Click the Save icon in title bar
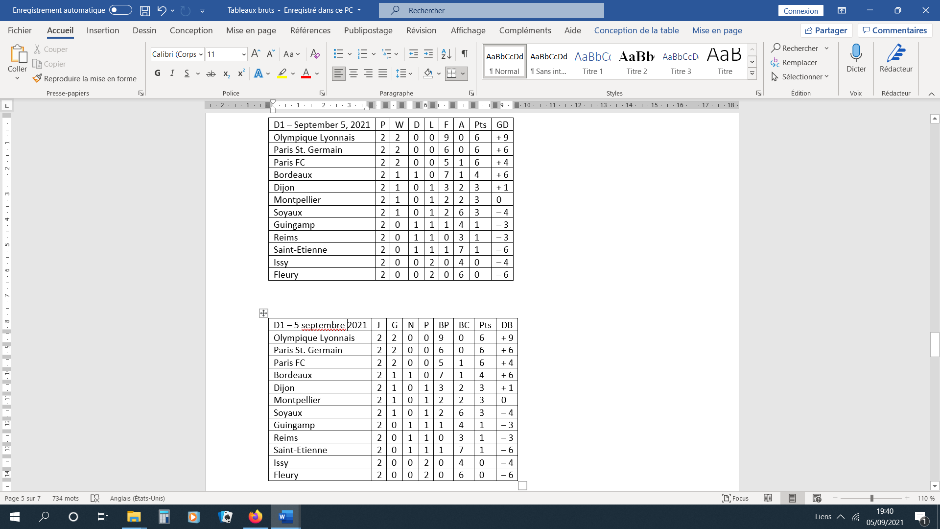This screenshot has width=940, height=529. pos(145,10)
